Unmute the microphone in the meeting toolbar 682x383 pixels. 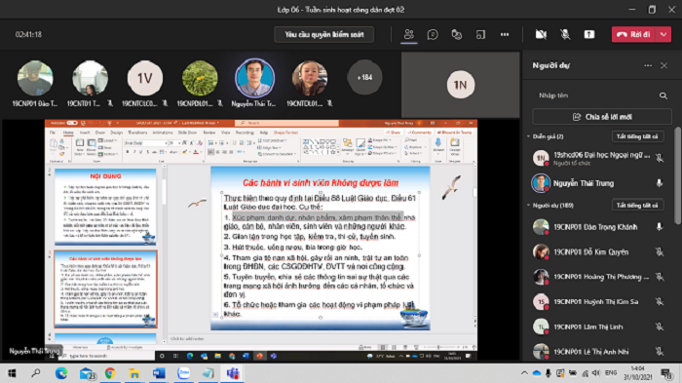click(565, 34)
